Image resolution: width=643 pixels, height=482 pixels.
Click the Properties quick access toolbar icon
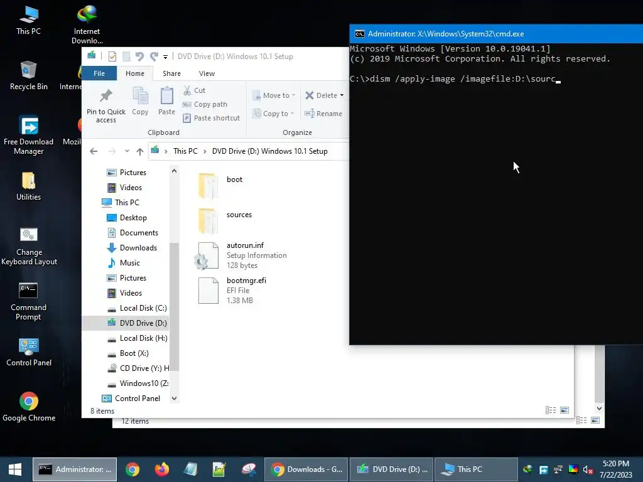coord(112,56)
